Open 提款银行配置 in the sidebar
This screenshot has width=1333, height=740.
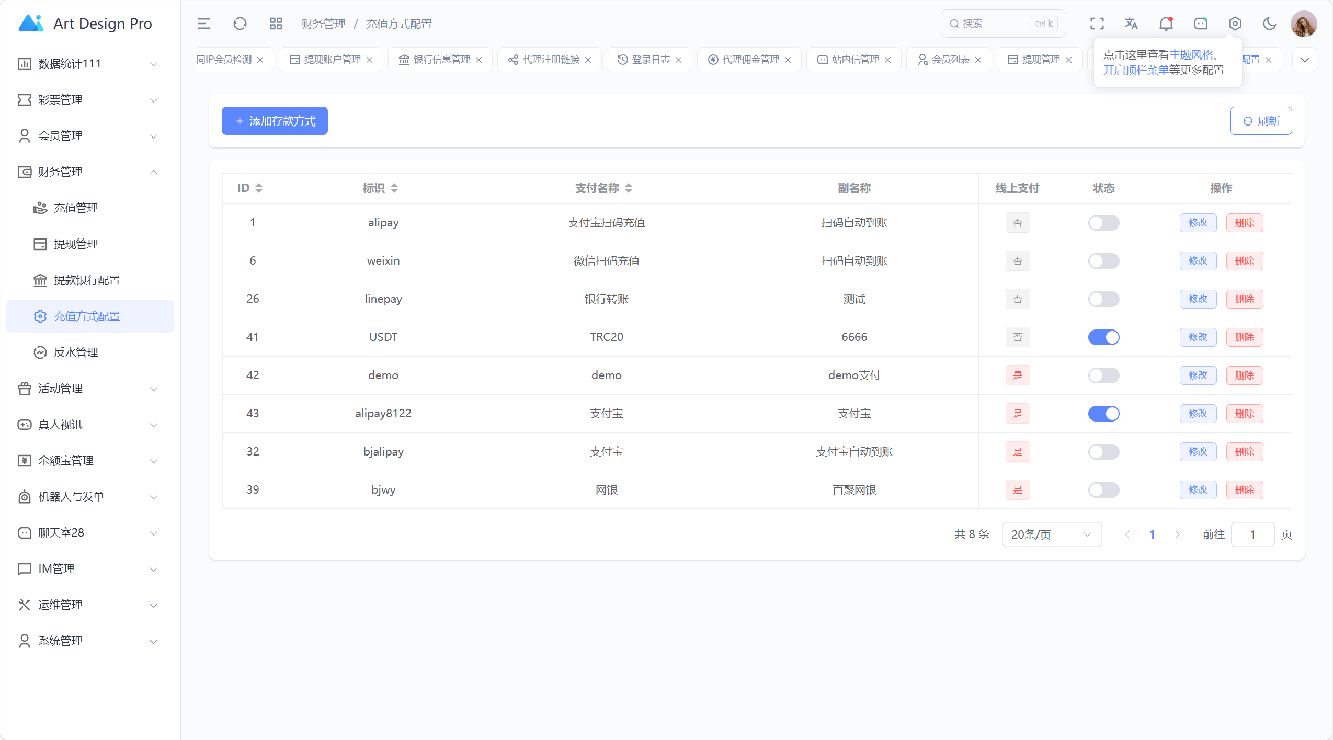pos(90,280)
